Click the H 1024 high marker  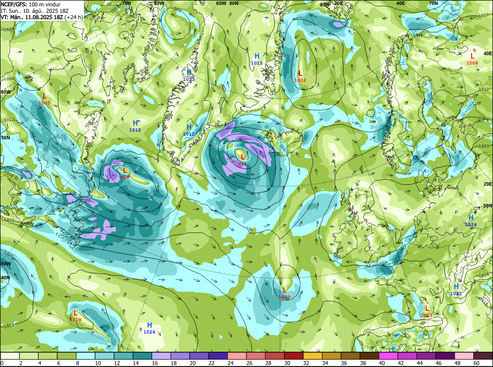[471, 221]
